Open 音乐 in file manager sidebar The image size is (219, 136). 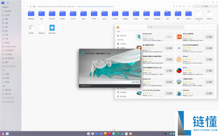pyautogui.click(x=5, y=27)
